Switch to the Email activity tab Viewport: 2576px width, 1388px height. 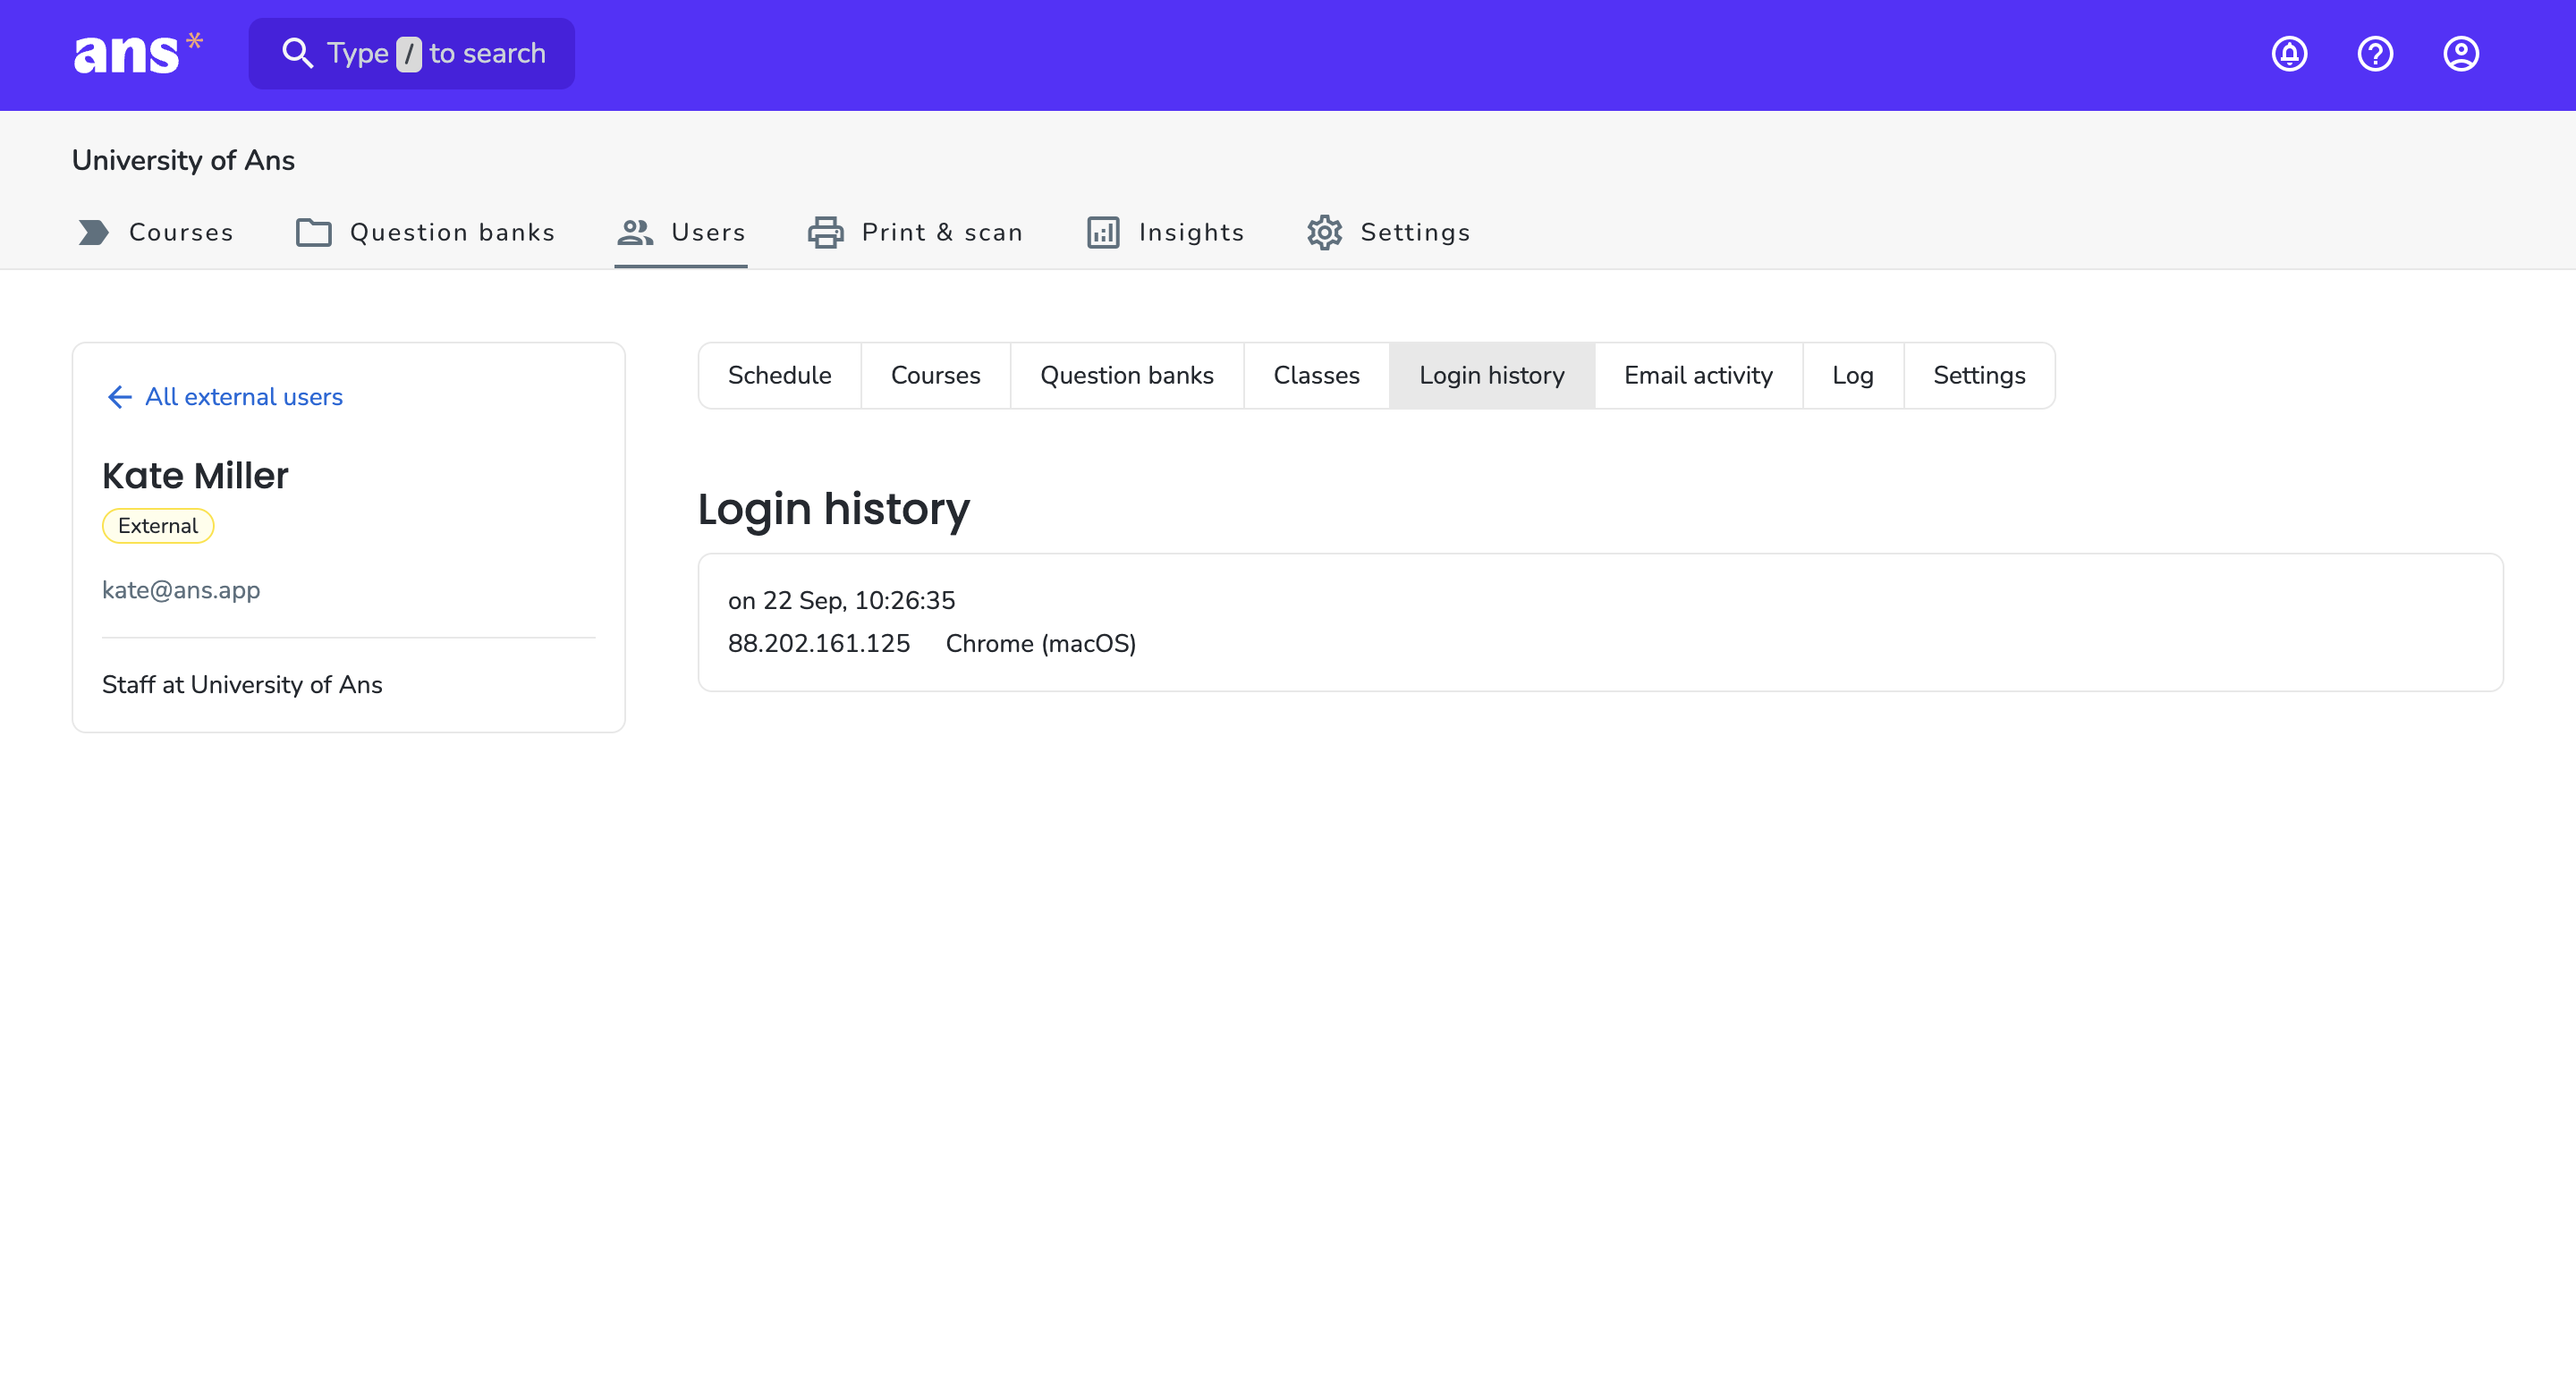[1698, 375]
